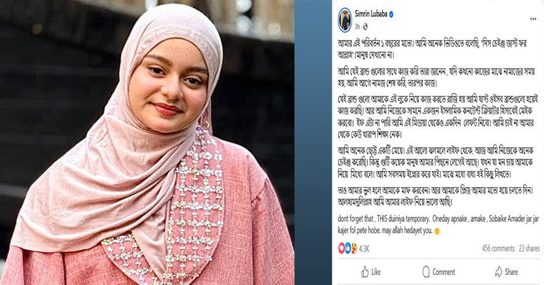Click the Share button
Screen dimensions: 544x285
click(507, 272)
